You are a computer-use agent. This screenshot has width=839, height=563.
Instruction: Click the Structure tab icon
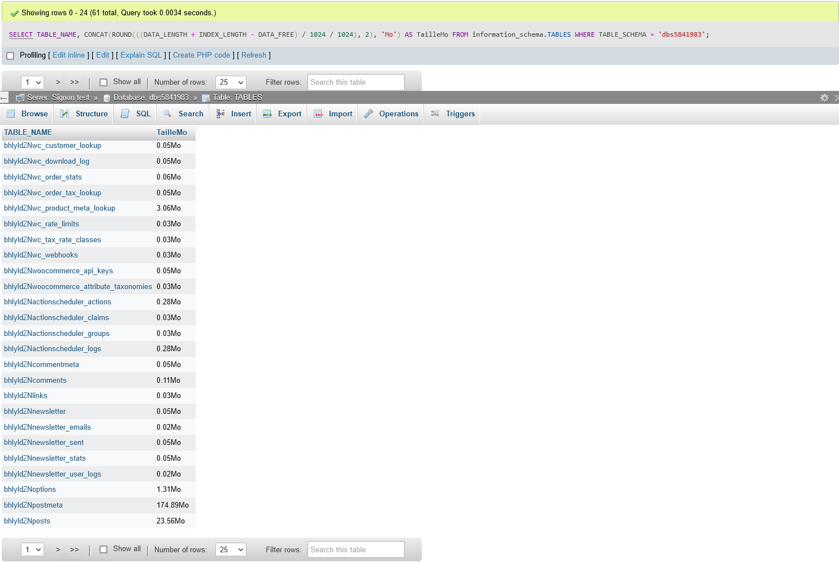pyautogui.click(x=65, y=114)
